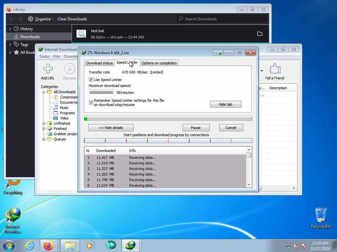
Task: Open the dropdown arrow next to Tell a Friend
Action: pyautogui.click(x=262, y=71)
